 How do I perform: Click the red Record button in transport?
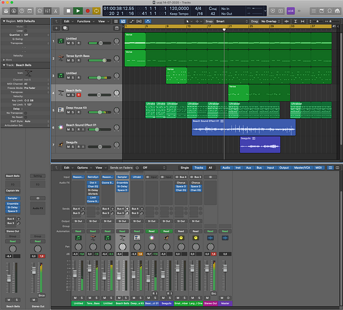(x=87, y=10)
